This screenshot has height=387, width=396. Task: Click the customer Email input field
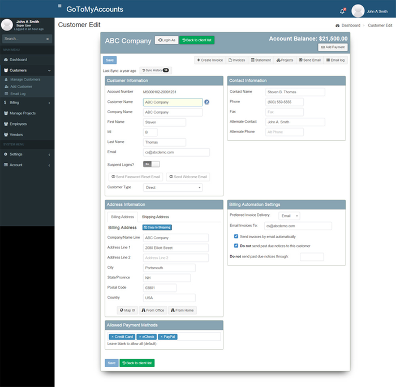[177, 152]
